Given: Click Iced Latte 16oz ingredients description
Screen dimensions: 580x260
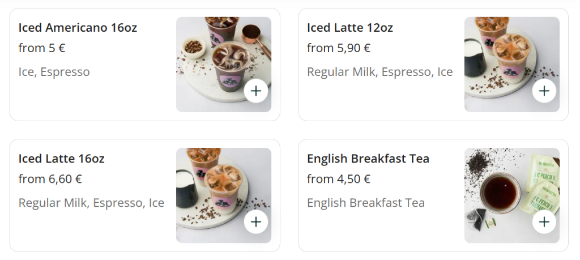Looking at the screenshot, I should click(x=91, y=203).
